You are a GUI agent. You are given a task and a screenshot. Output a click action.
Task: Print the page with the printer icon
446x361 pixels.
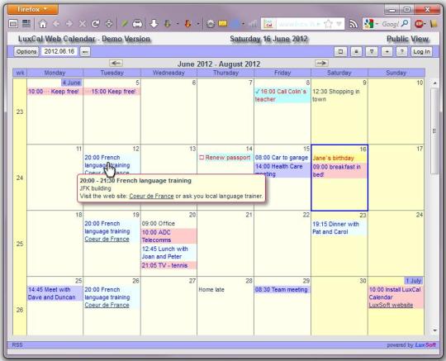click(x=137, y=24)
